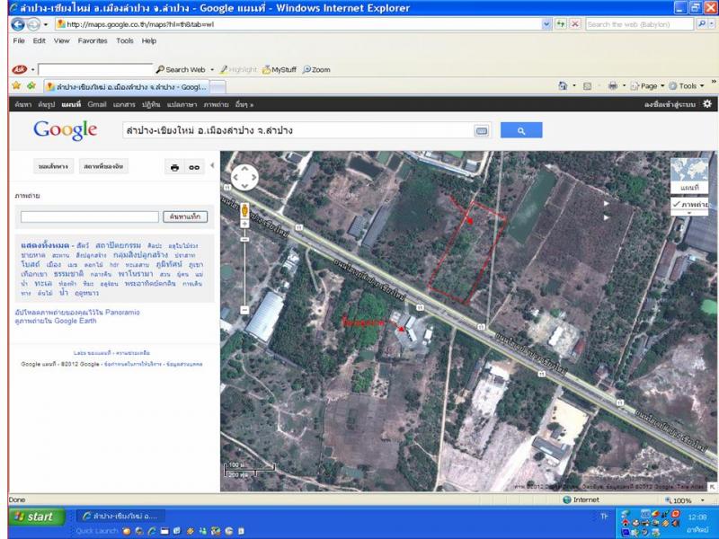Collapse the left side panel arrow
Image resolution: width=719 pixels, height=539 pixels.
coord(212,166)
